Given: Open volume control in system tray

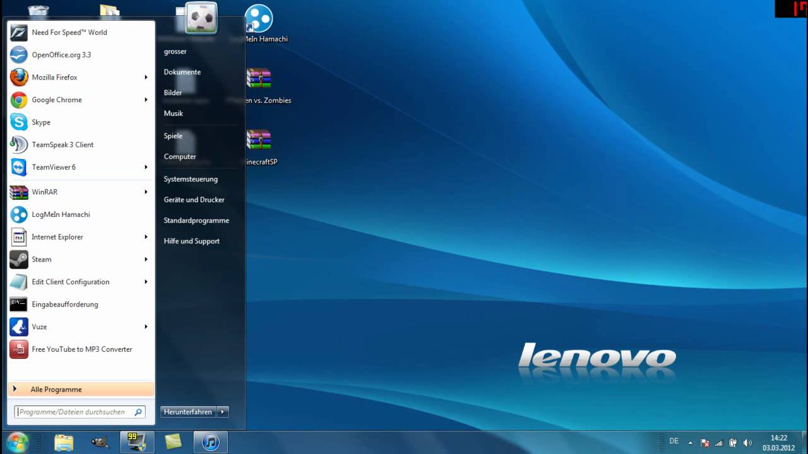Looking at the screenshot, I should 748,443.
